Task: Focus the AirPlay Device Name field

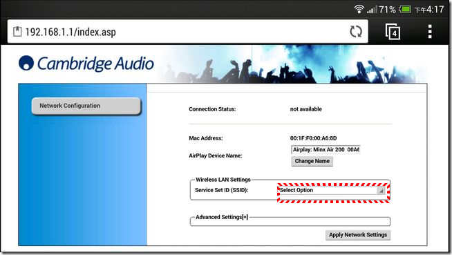Action: 326,149
